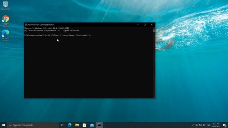Viewport: 228px width, 128px height.
Task: Click the Command Prompt title bar icon
Action: coord(26,25)
